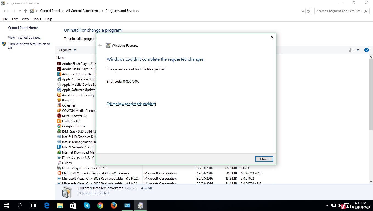Launch Skype from the taskbar
Screen dimensions: 373x211
(87, 206)
